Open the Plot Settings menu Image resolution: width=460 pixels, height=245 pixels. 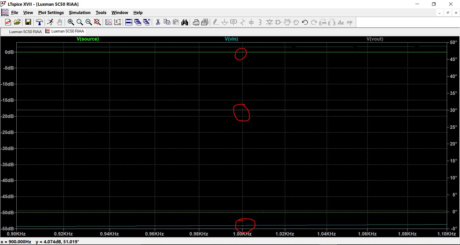[x=51, y=13]
